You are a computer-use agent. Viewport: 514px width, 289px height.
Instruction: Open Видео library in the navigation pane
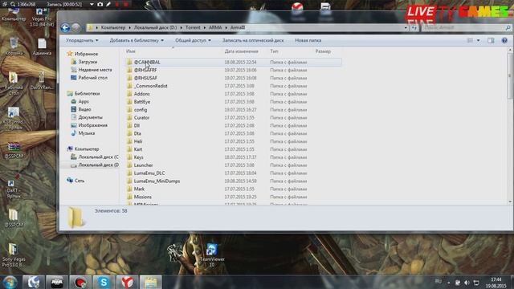[x=84, y=109]
